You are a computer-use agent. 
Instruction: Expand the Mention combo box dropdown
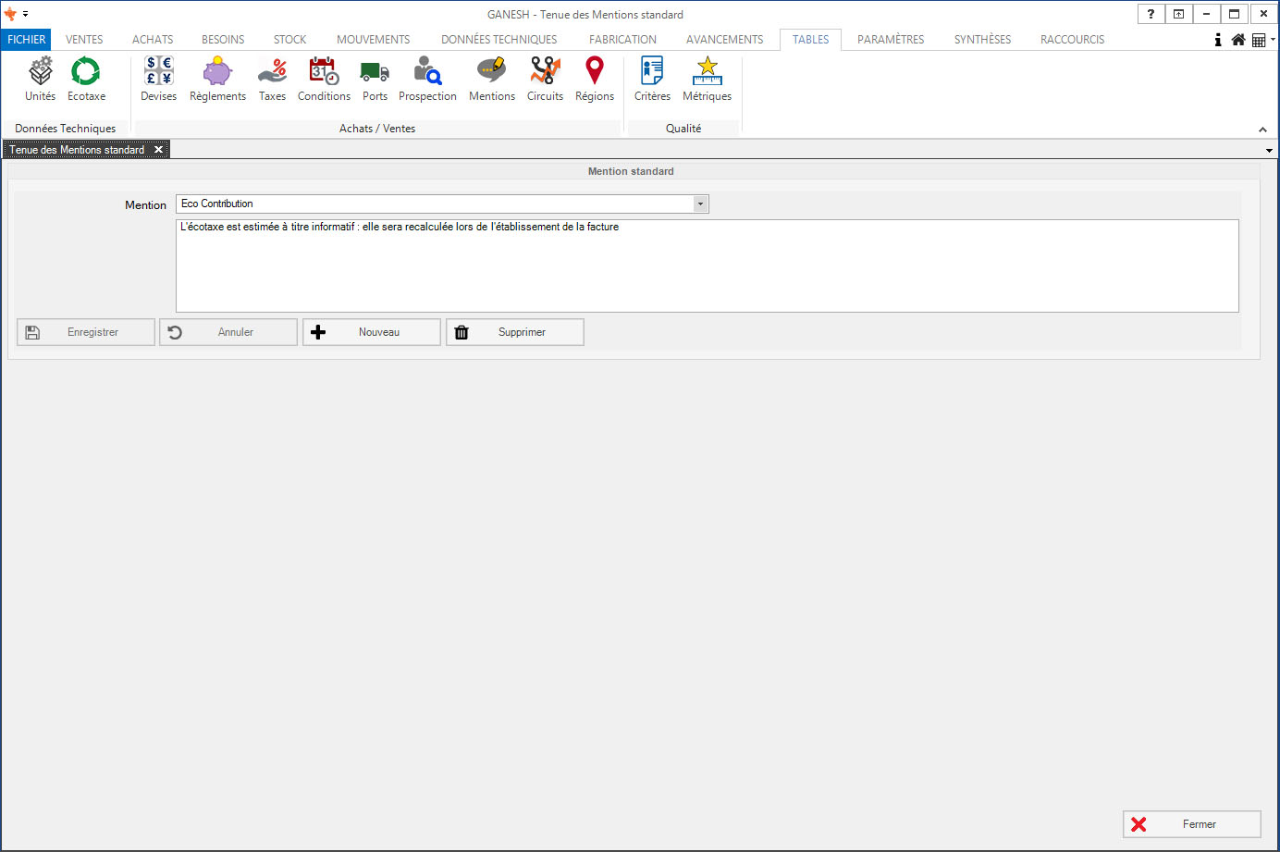click(x=700, y=204)
